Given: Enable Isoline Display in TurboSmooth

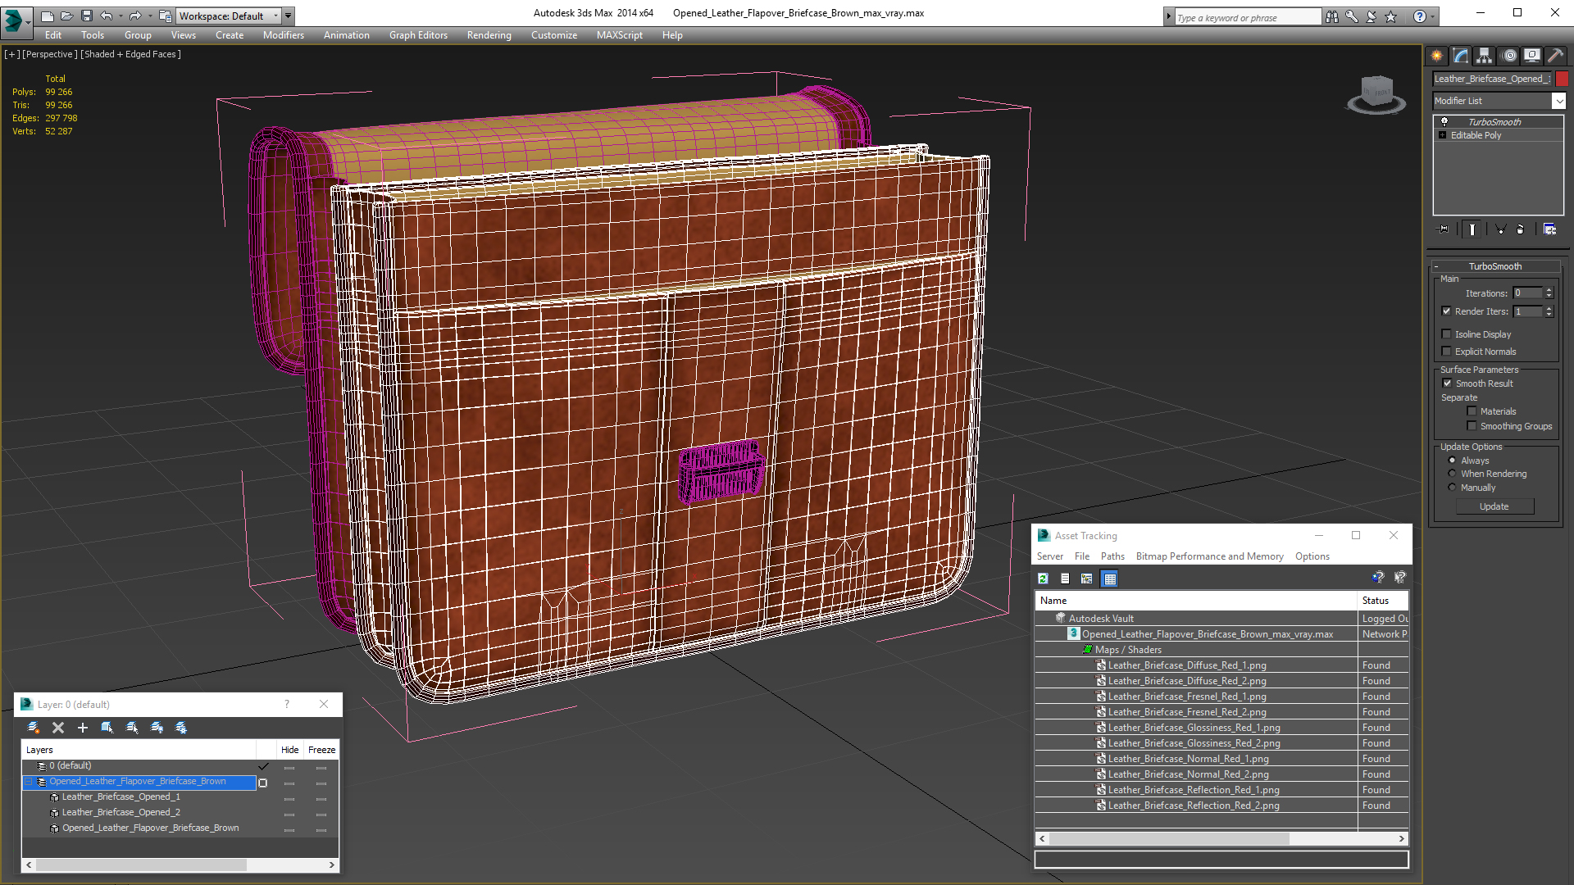Looking at the screenshot, I should click(x=1446, y=334).
